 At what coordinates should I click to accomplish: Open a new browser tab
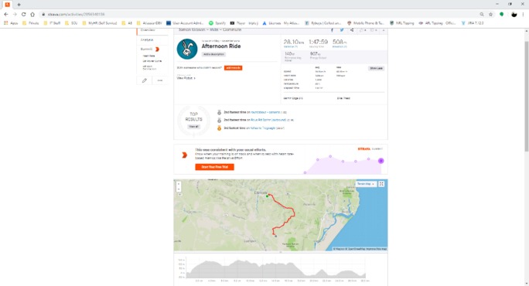19,5
